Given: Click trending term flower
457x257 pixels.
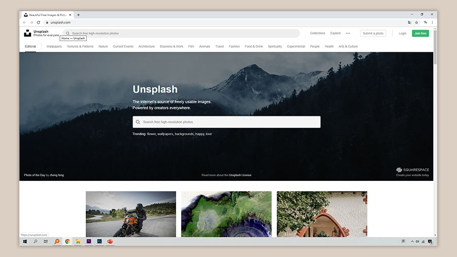Looking at the screenshot, I should pos(151,134).
